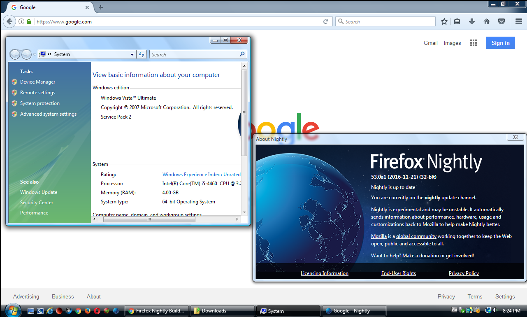Click the reload page icon in address bar
527x317 pixels.
click(325, 21)
